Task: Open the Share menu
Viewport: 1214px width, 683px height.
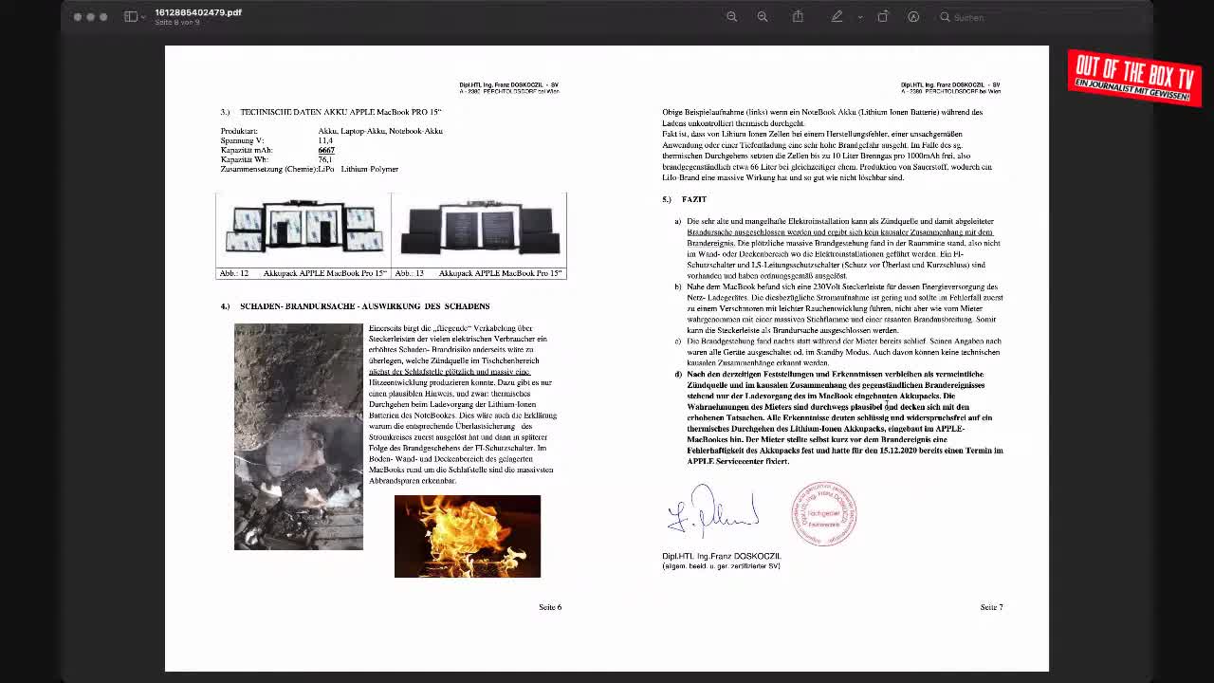Action: tap(798, 16)
